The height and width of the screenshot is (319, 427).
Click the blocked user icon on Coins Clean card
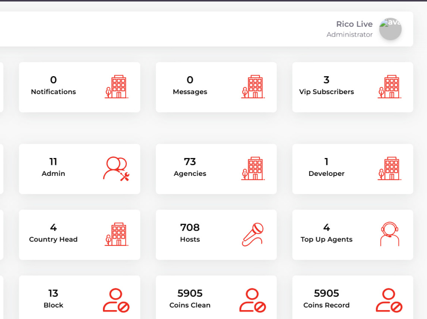[x=253, y=300]
